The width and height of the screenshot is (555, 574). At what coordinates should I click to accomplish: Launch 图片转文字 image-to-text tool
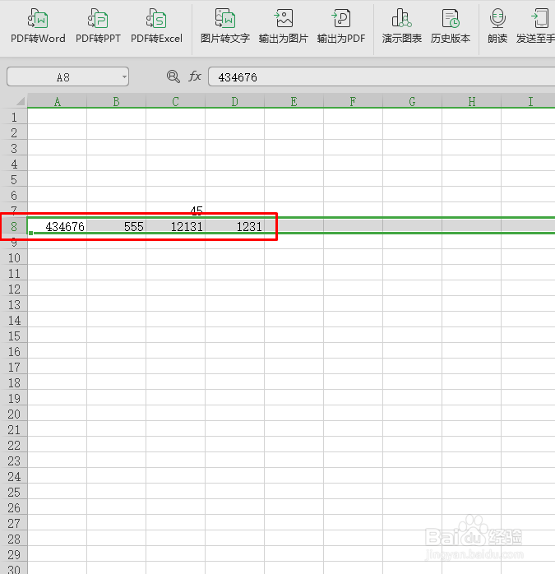[224, 26]
